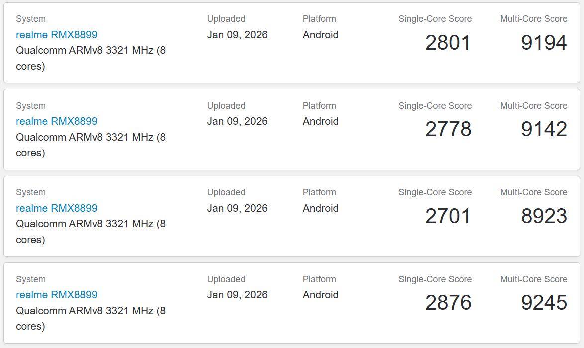Pick the 9245 multi-core score value
584x348 pixels.
[544, 303]
